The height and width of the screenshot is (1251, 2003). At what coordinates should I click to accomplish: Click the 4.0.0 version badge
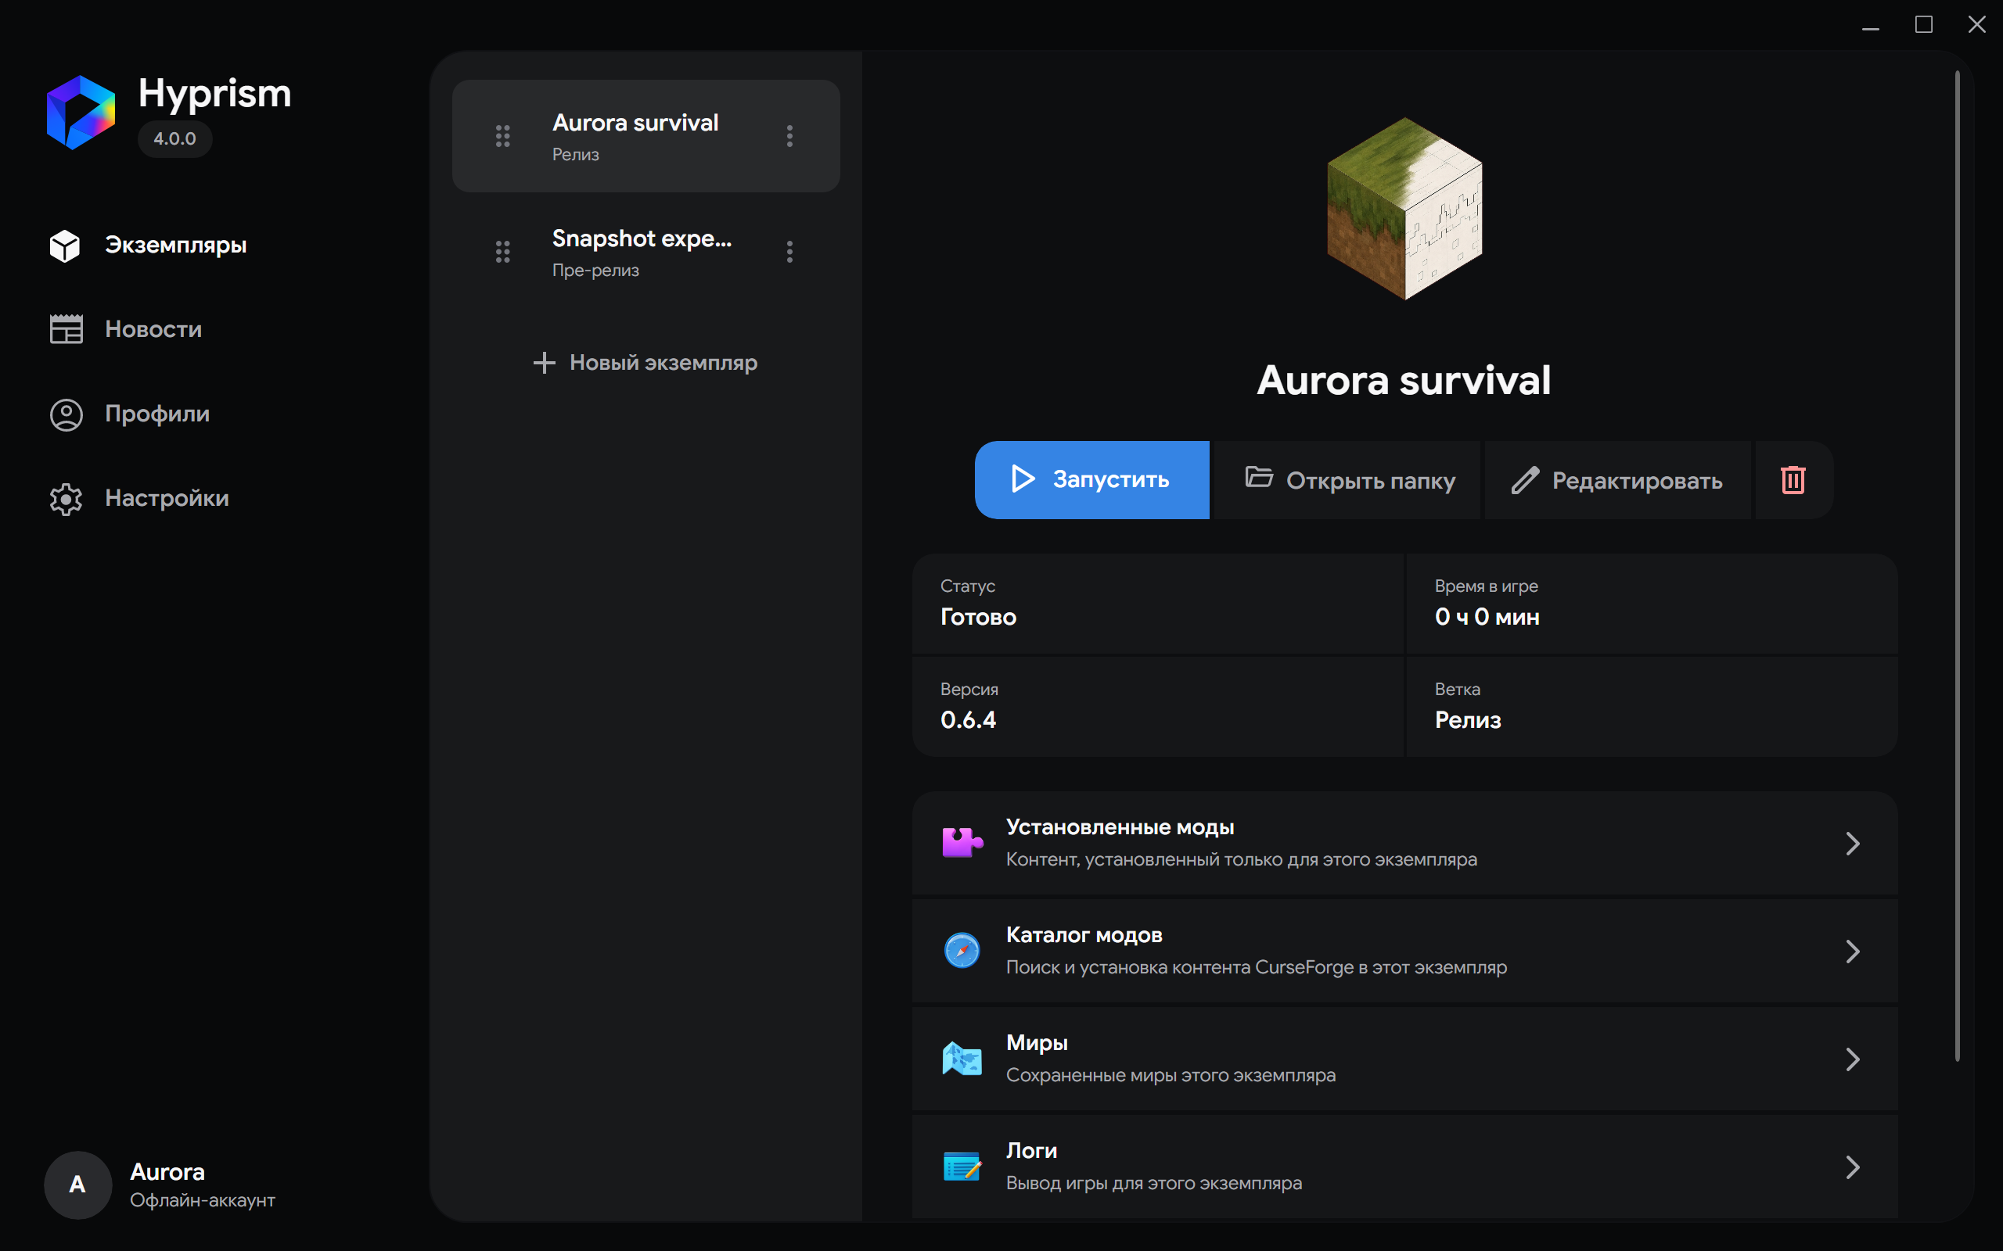pos(174,138)
